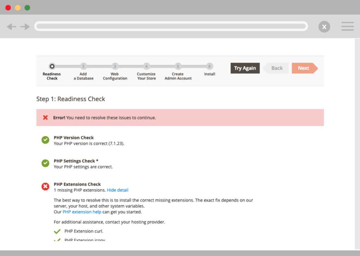Switch to the Web Configuration step
Screen dimensions: 360x256
coord(115,66)
